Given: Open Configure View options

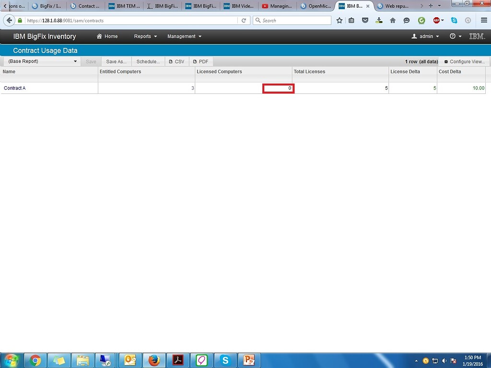Looking at the screenshot, I should (463, 61).
